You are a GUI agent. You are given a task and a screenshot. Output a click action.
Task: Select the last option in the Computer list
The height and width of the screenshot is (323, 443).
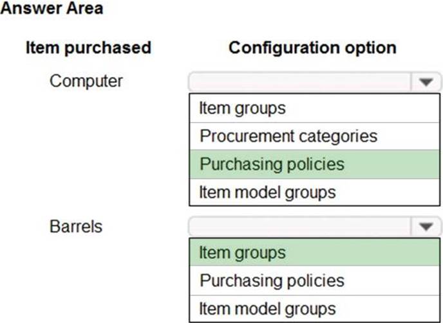(x=314, y=192)
